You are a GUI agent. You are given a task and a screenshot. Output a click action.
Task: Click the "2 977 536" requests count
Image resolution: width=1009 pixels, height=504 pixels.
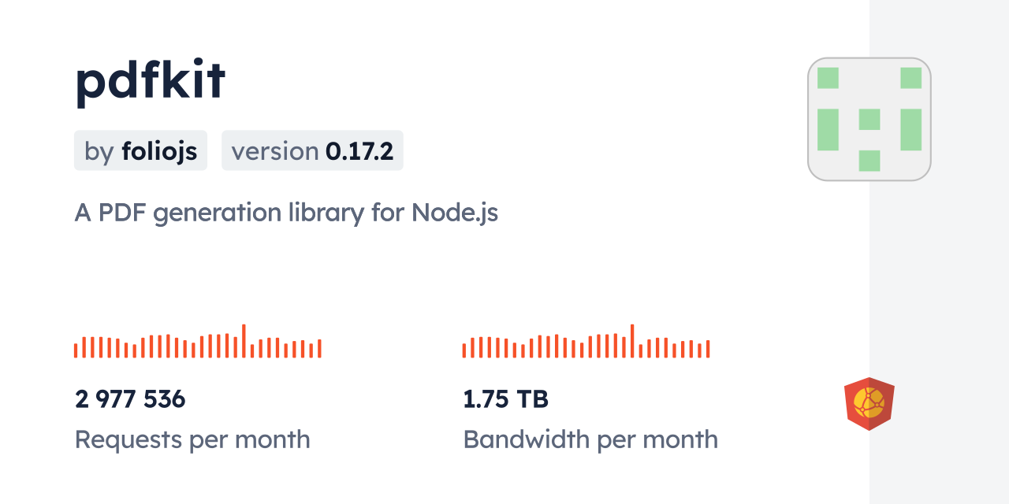point(130,399)
